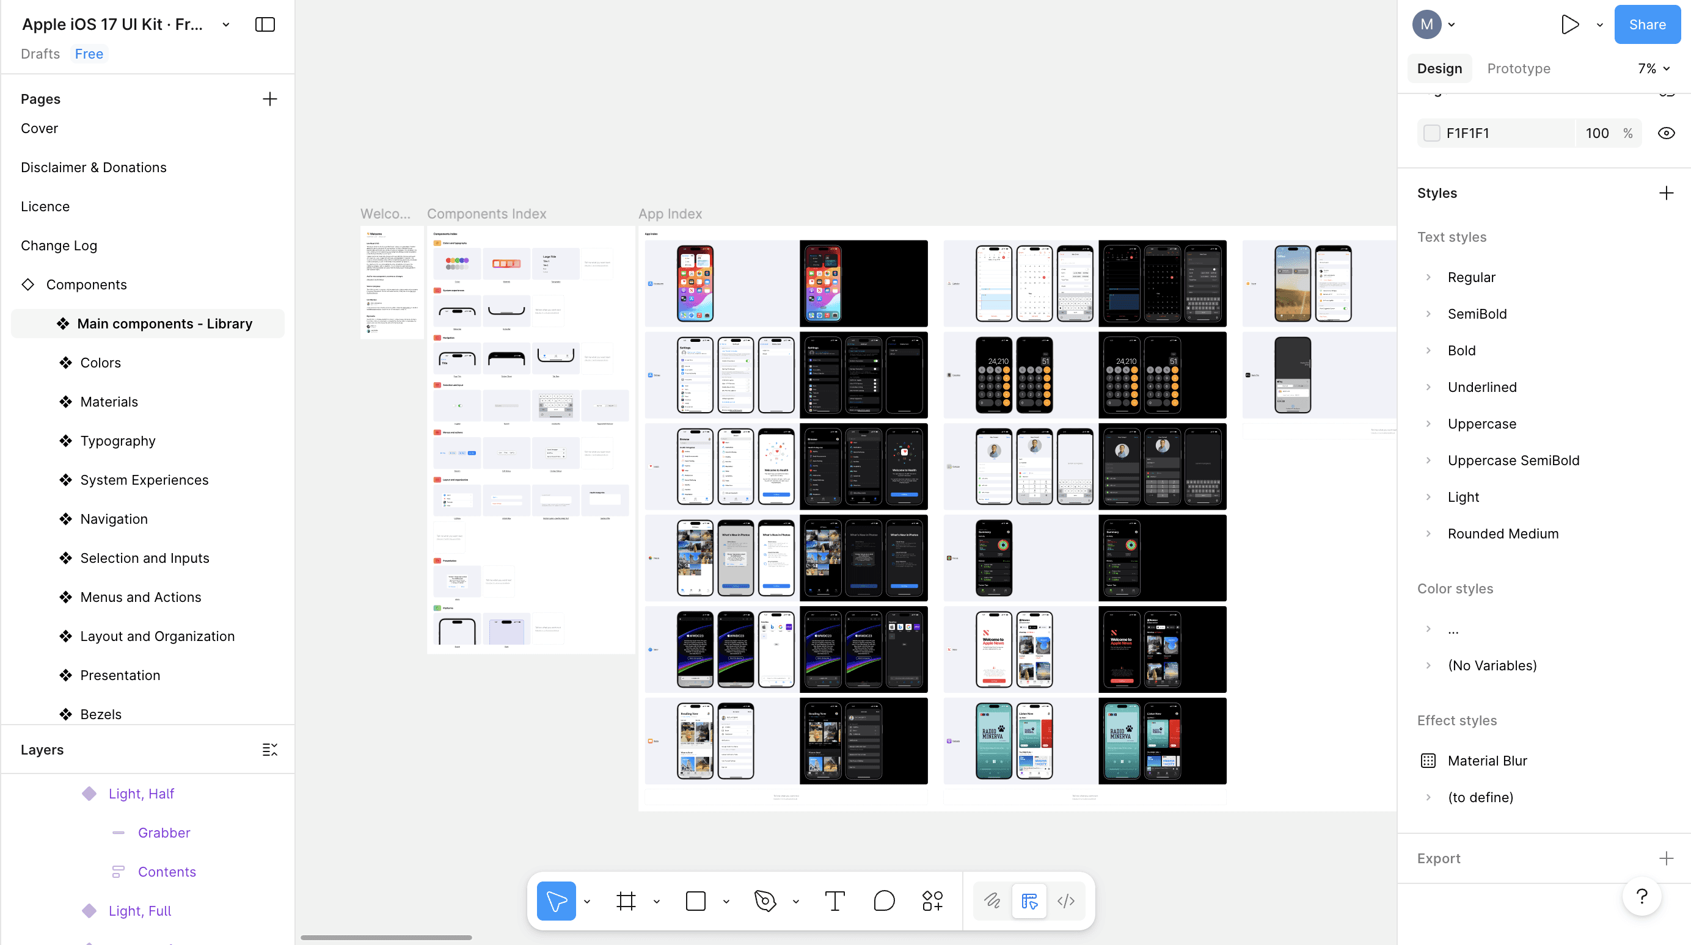The width and height of the screenshot is (1691, 945).
Task: Click the F1F1F1 background color swatch
Action: tap(1432, 133)
